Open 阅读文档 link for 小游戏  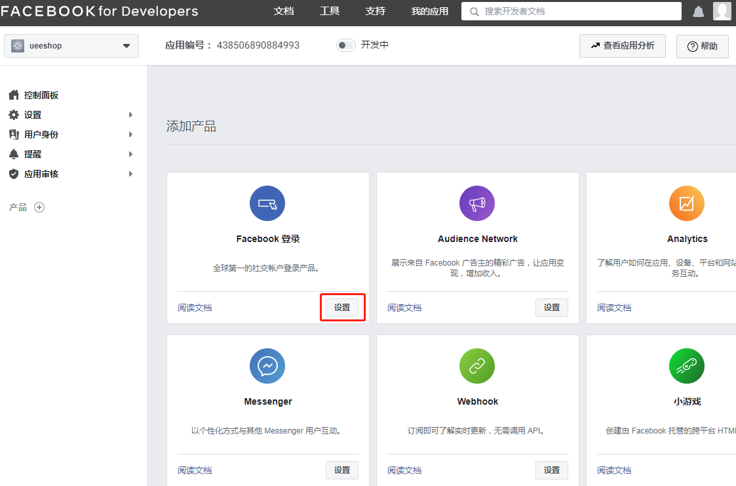coord(615,470)
